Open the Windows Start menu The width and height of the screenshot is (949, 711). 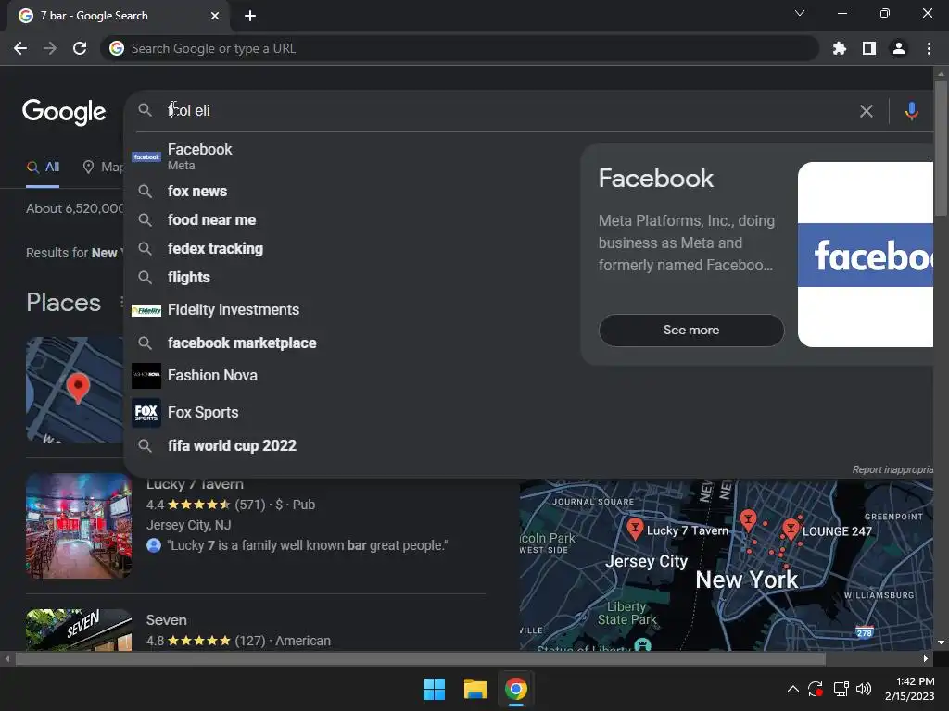pyautogui.click(x=434, y=689)
